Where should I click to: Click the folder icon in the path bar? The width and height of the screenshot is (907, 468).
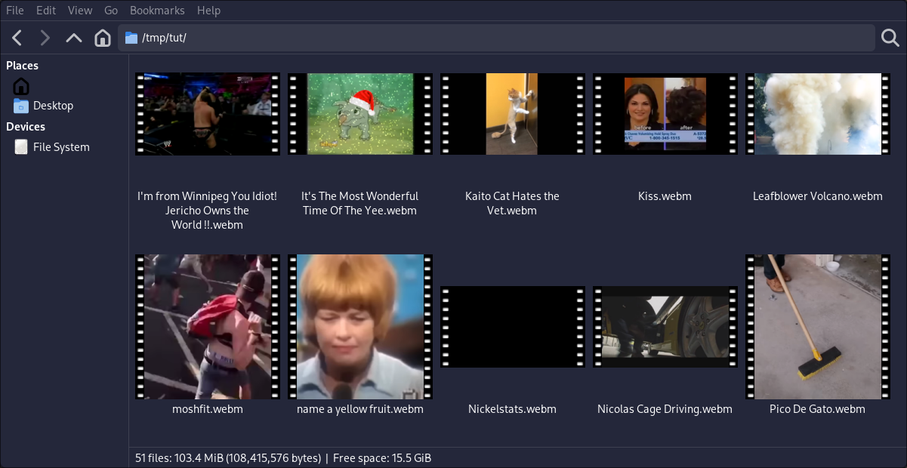(132, 37)
